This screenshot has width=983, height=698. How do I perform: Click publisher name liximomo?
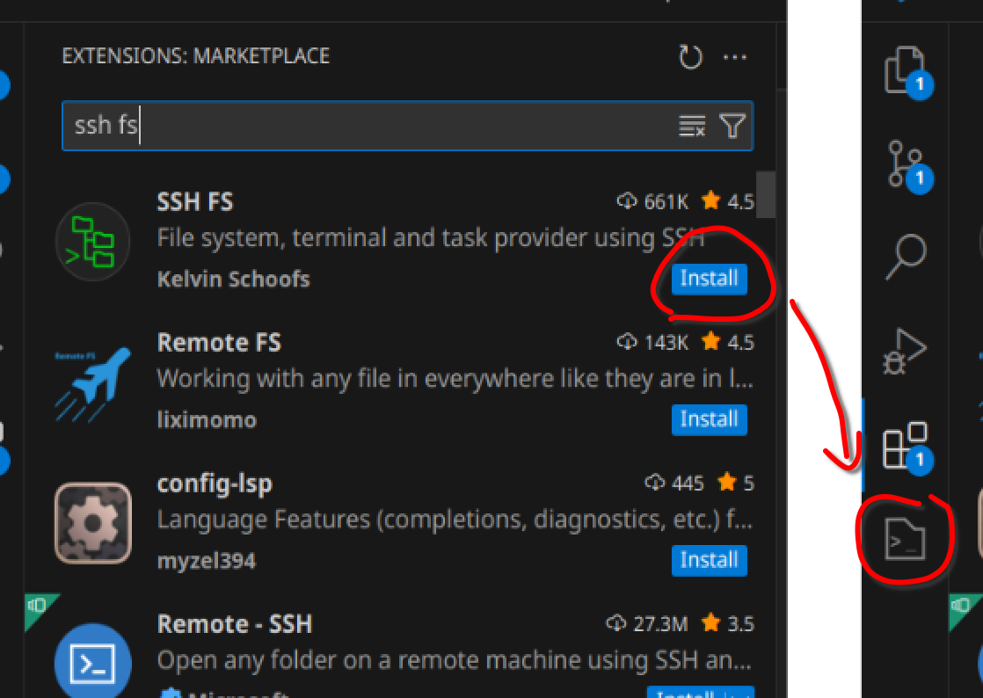207,420
